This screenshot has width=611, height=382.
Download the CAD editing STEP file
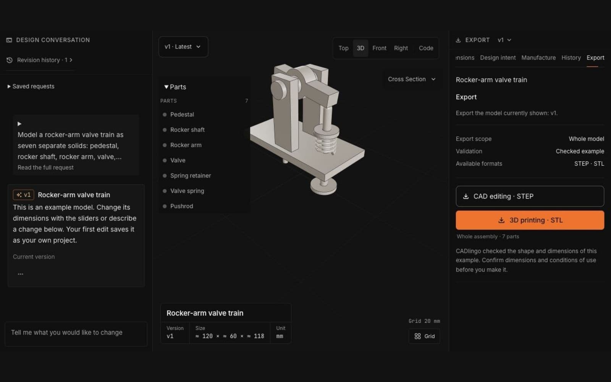530,196
